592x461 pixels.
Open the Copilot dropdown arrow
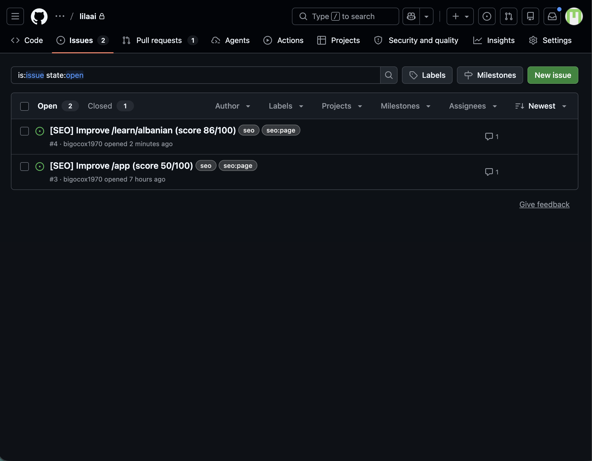click(426, 16)
